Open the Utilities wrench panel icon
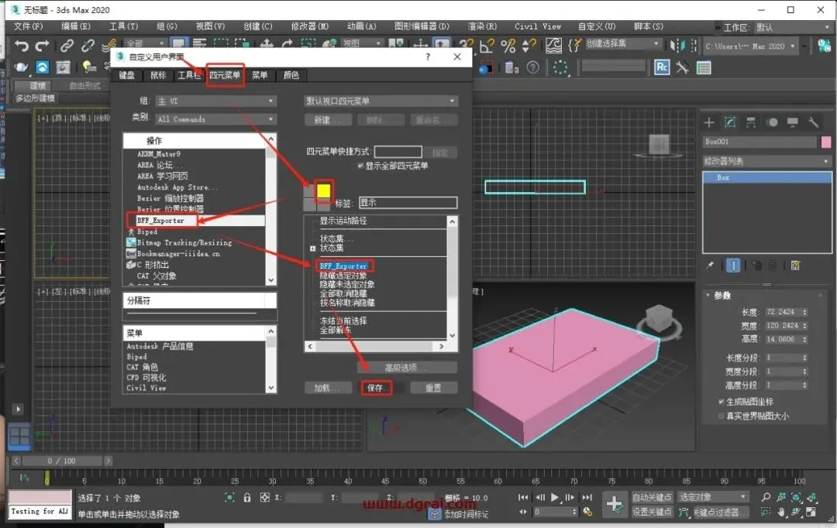This screenshot has width=837, height=528. [x=813, y=122]
